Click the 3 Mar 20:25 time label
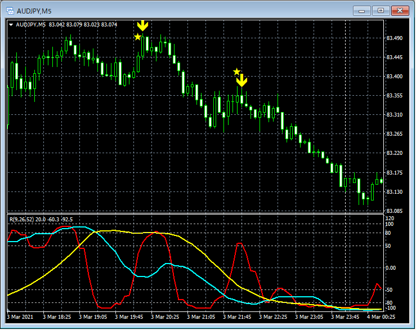 coord(165,317)
